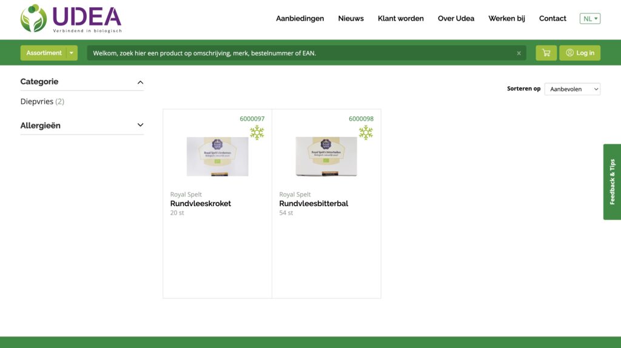
Task: Click the Log in button
Action: click(580, 53)
